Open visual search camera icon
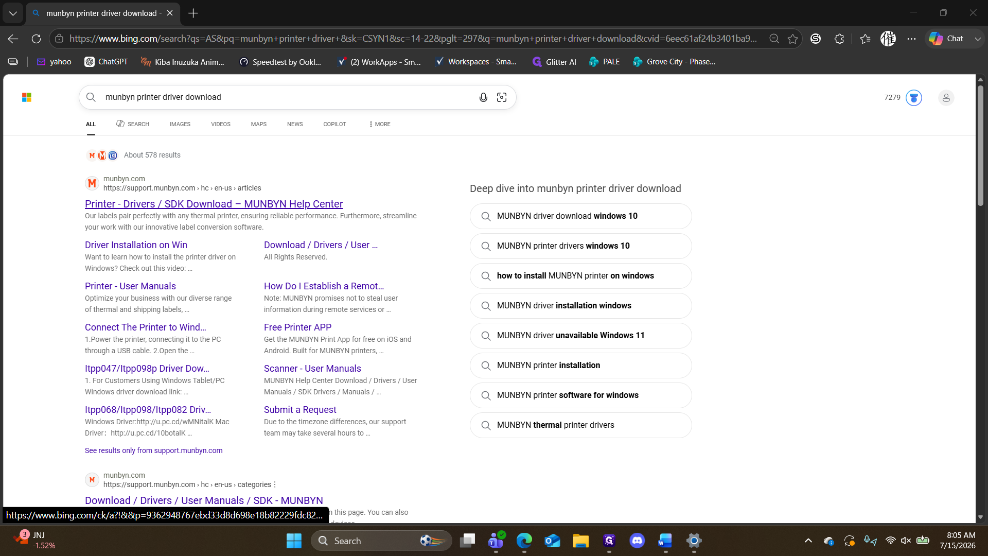 (502, 97)
